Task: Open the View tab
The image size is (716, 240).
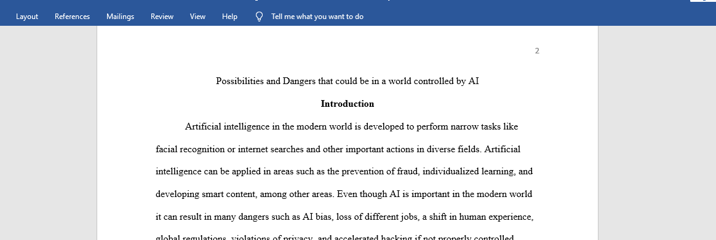Action: (x=197, y=17)
